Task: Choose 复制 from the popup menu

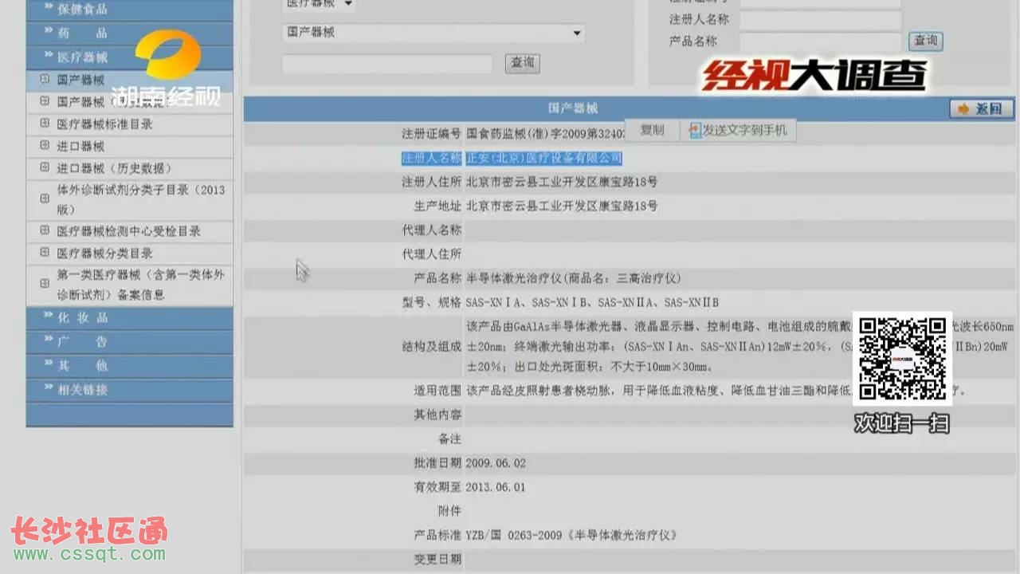Action: click(652, 130)
